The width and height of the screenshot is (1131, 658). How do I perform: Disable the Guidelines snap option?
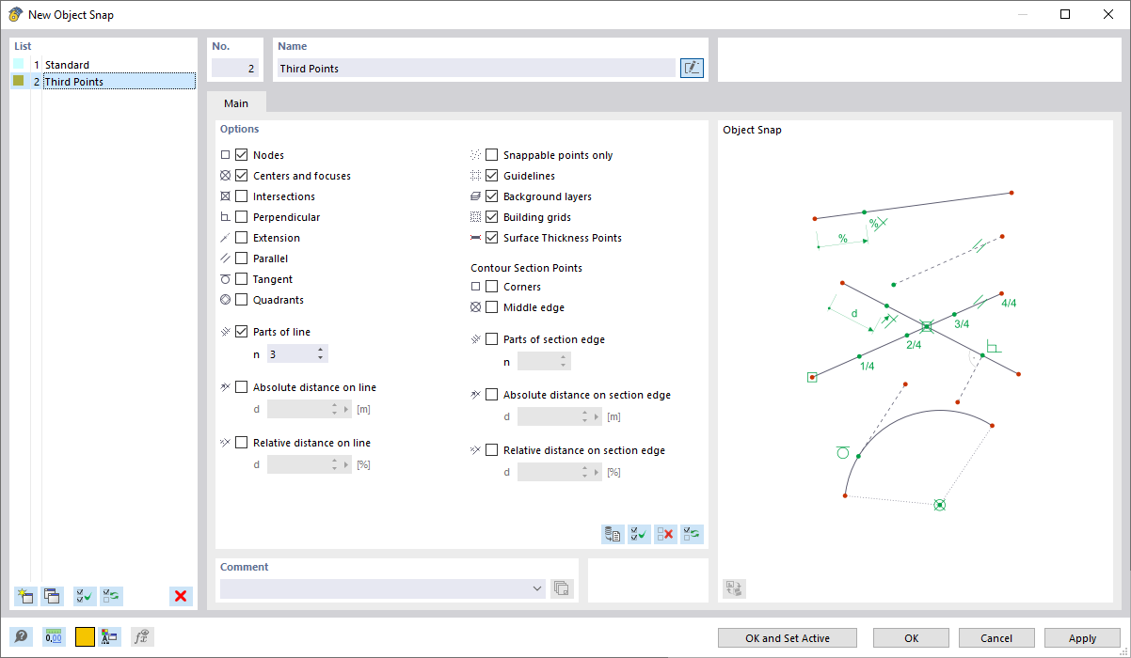(x=491, y=175)
